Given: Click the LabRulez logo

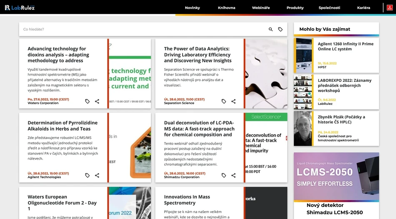Looking at the screenshot, I should click(20, 7).
